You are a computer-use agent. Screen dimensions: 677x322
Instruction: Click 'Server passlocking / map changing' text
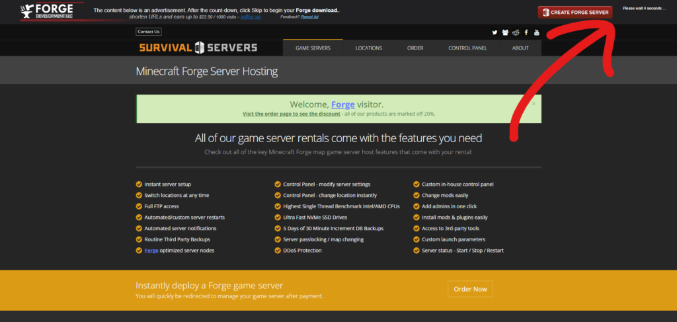click(x=323, y=239)
